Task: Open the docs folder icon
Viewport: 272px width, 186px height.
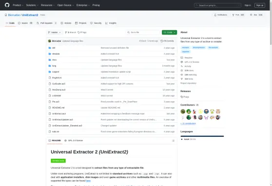Action: tap(50, 60)
